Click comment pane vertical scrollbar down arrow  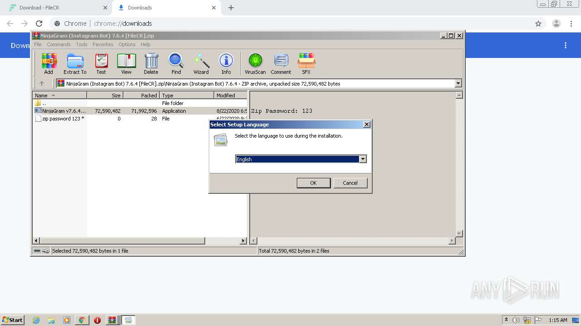click(459, 234)
